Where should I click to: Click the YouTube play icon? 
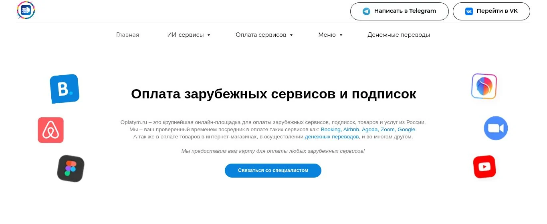[x=484, y=167]
